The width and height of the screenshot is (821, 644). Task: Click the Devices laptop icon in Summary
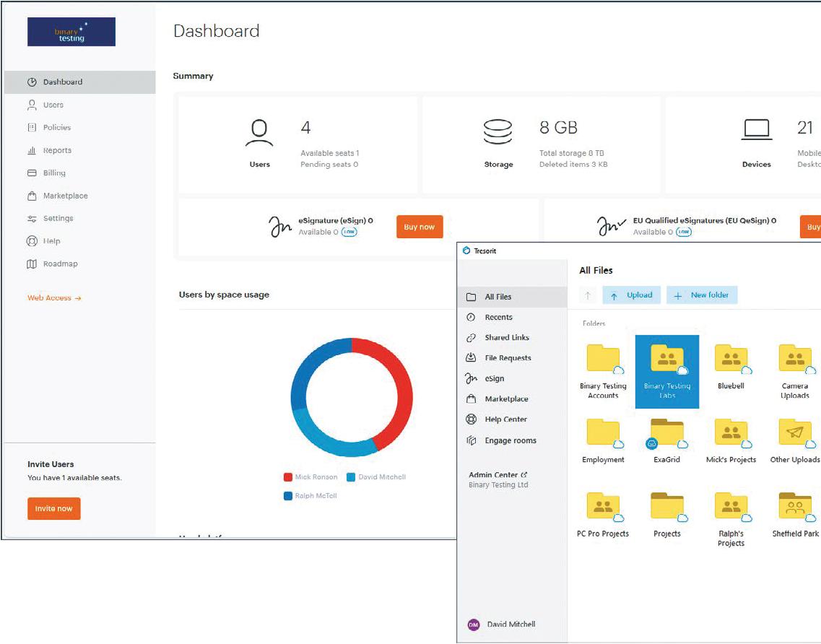[x=757, y=130]
